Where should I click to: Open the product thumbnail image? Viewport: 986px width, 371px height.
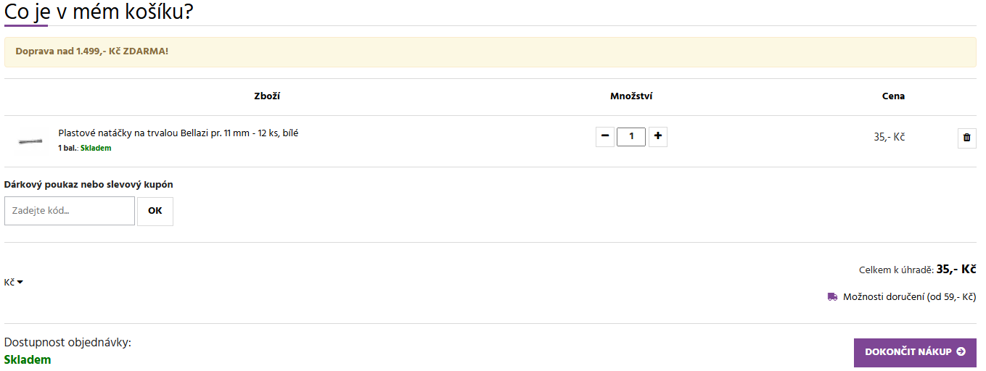(30, 141)
